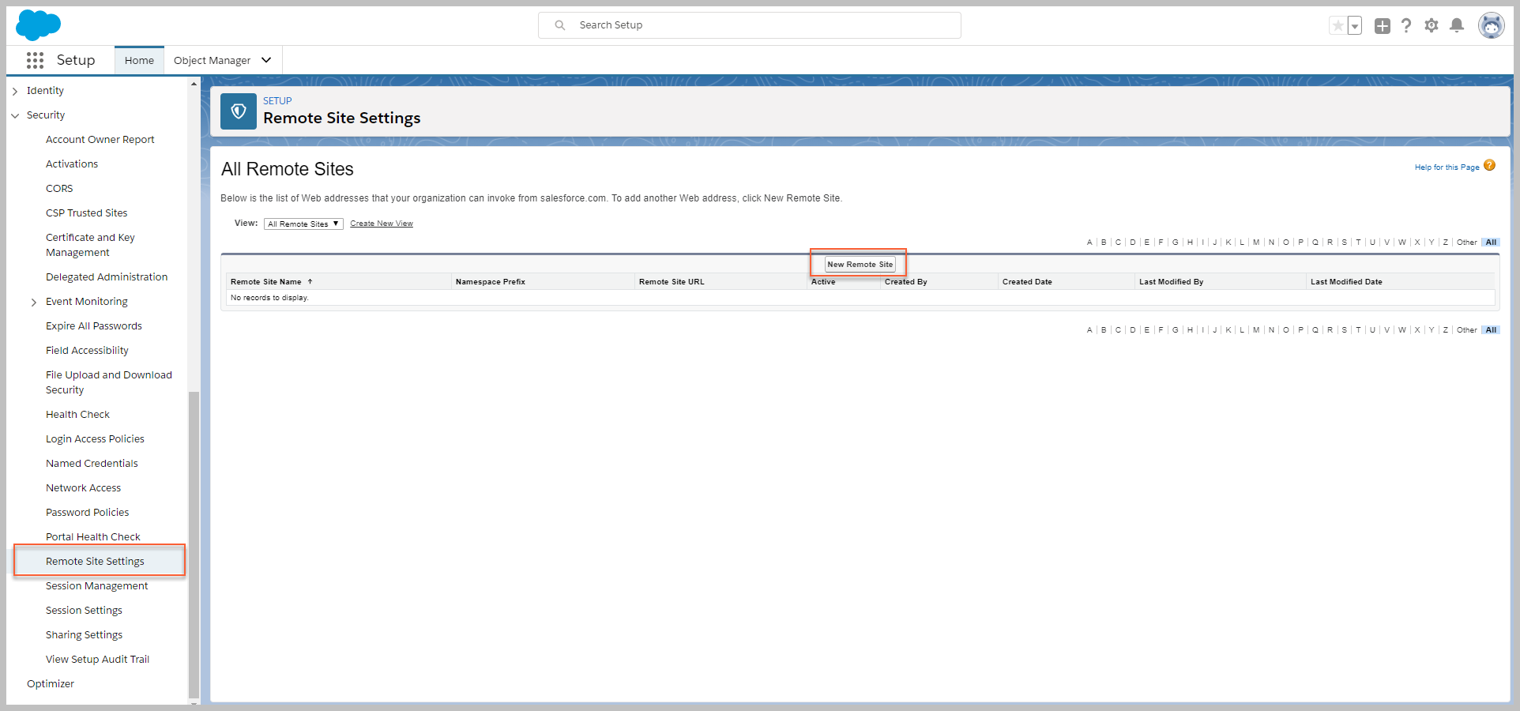Open the help question mark icon
This screenshot has width=1520, height=711.
[1406, 26]
